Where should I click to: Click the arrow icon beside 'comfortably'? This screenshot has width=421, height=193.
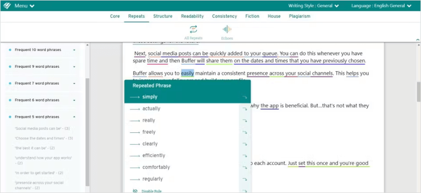click(x=245, y=168)
